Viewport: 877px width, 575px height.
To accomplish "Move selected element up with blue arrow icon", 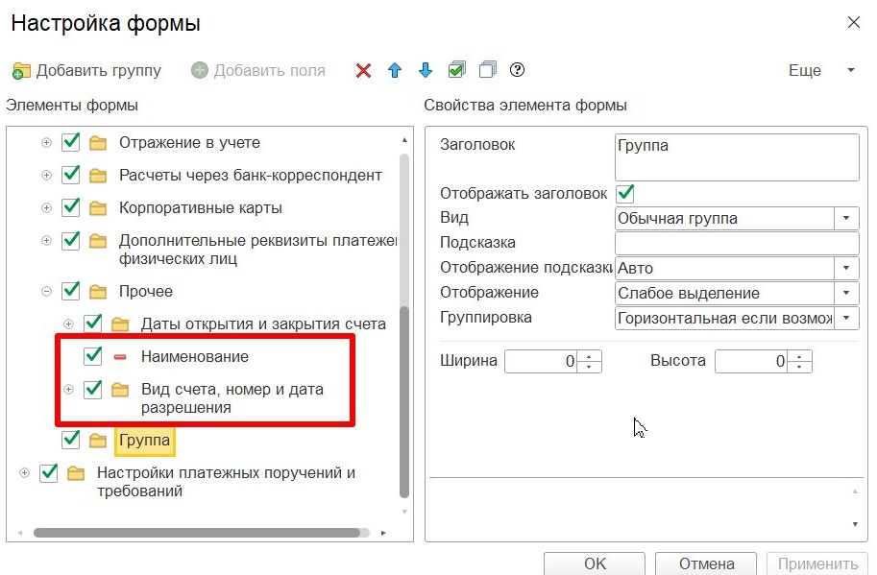I will tap(395, 70).
